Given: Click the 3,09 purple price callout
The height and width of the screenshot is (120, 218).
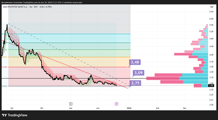Looking at the screenshot, I should coord(138,73).
